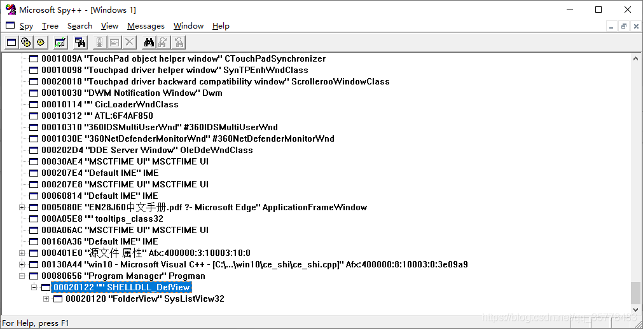Click the Spy++ application icon in title bar
Viewport: 643px width, 329px height.
pyautogui.click(x=10, y=10)
